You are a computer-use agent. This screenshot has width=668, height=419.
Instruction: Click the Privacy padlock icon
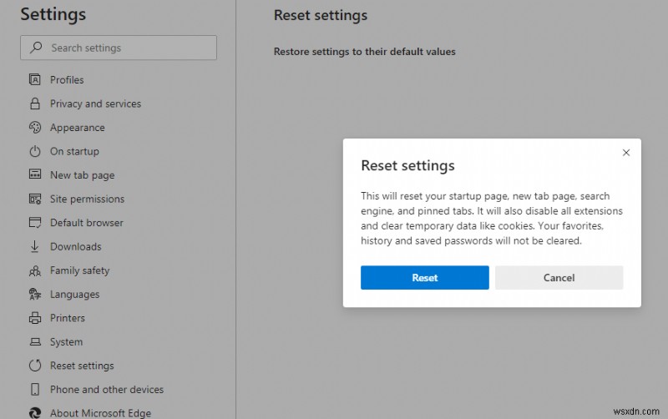[x=35, y=103]
